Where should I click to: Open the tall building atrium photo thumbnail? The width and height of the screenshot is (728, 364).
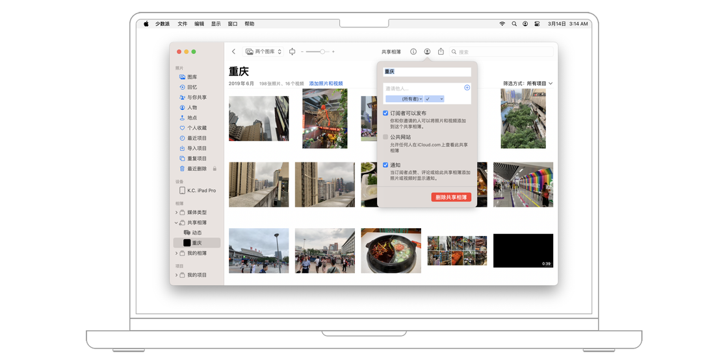[523, 118]
